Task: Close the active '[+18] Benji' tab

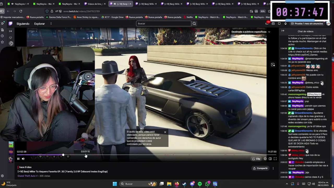Action: (130, 4)
